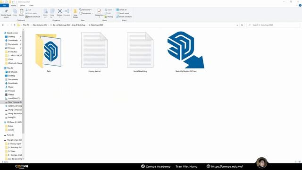Image resolution: width=302 pixels, height=170 pixels.
Task: Click the New folder icon
Action: pyautogui.click(x=75, y=11)
